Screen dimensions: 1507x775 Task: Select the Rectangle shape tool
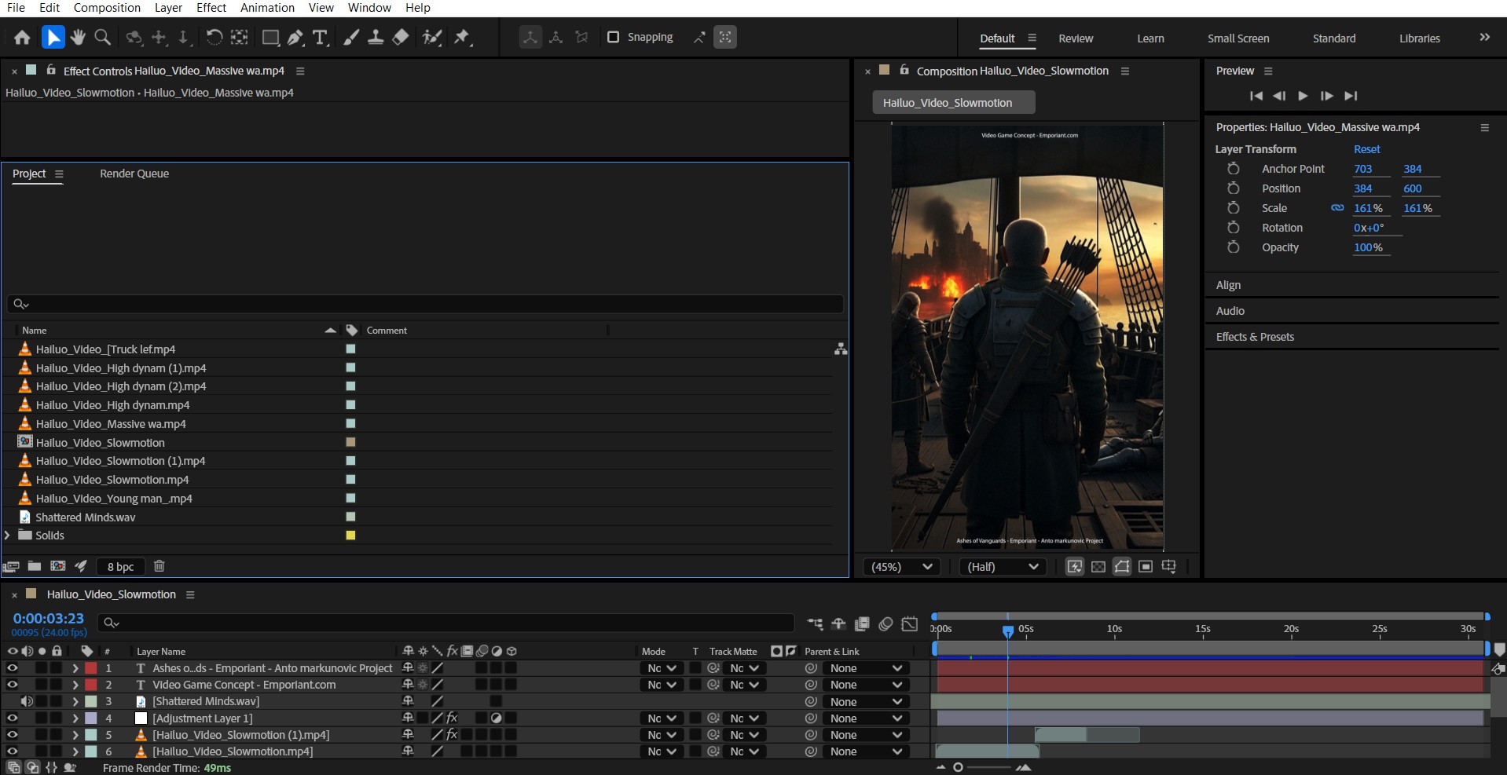[x=270, y=37]
